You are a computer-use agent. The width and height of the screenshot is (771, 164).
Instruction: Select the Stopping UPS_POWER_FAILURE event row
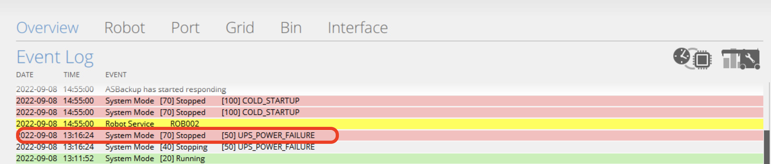pyautogui.click(x=389, y=147)
